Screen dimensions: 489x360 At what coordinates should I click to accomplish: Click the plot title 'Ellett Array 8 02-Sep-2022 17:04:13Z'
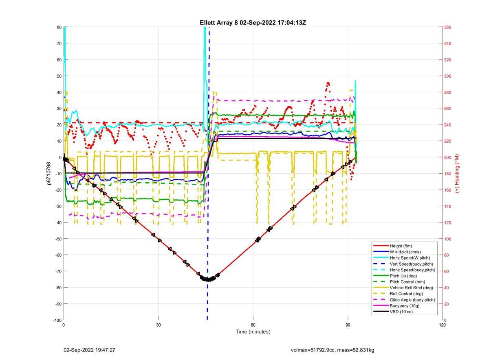pos(253,23)
